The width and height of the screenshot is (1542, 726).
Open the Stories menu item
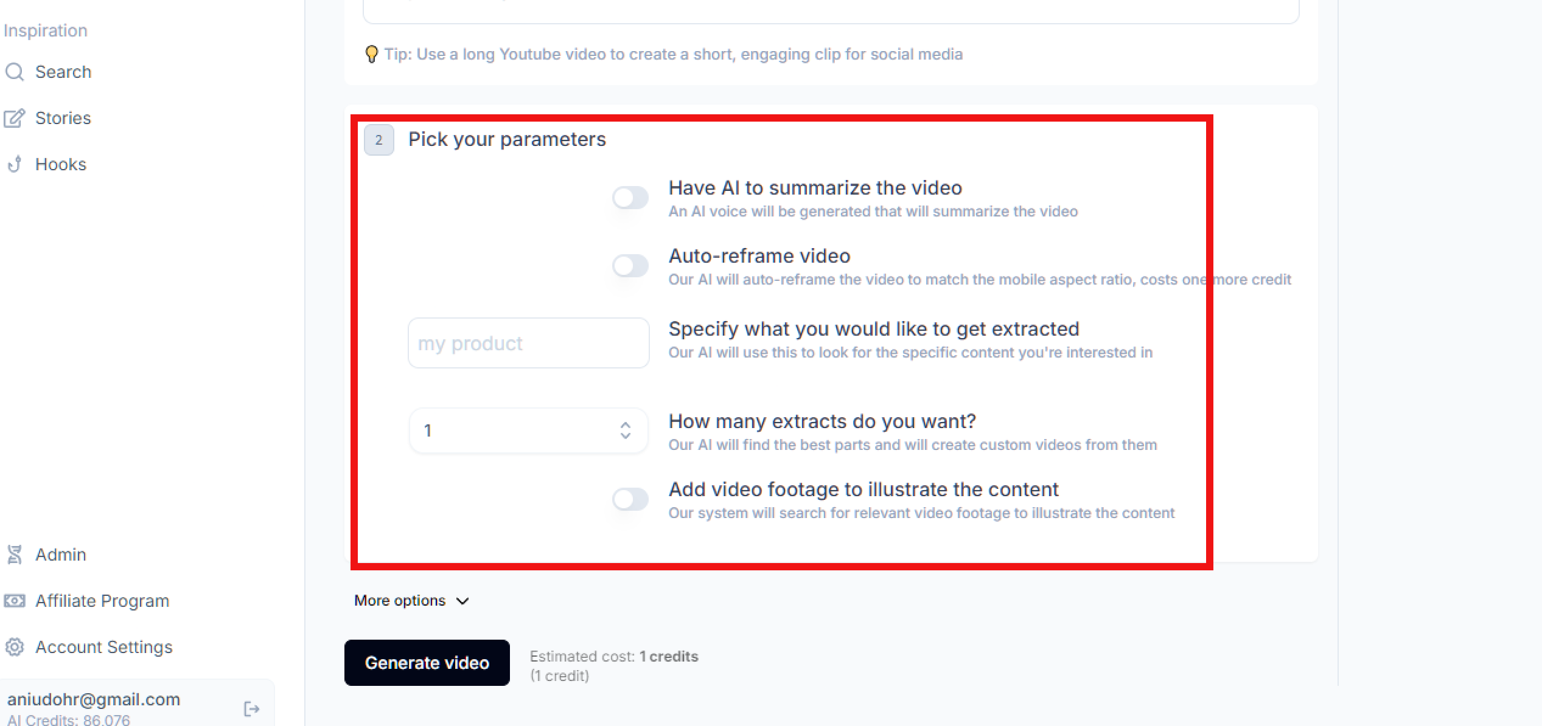click(x=63, y=118)
